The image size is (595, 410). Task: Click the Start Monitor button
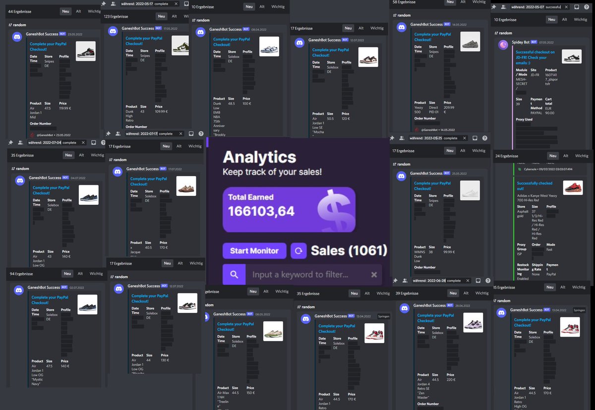point(254,251)
